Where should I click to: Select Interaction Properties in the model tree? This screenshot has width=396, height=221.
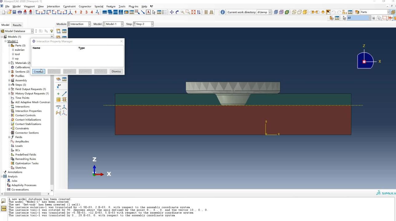click(x=28, y=111)
